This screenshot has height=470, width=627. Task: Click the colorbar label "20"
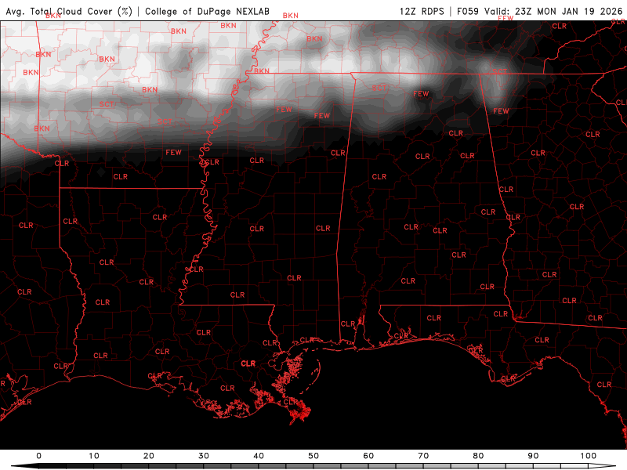tap(149, 456)
